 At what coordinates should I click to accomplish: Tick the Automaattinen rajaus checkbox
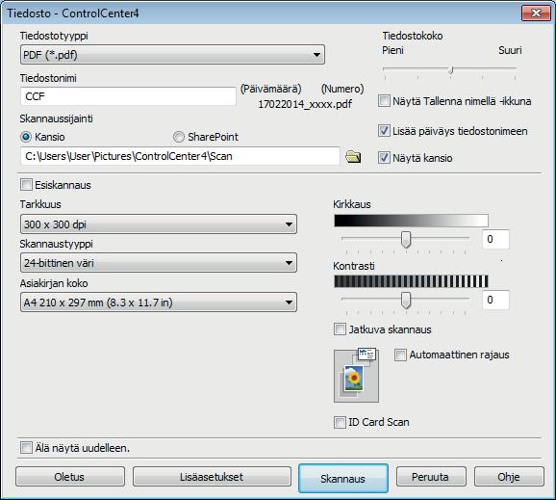click(400, 355)
